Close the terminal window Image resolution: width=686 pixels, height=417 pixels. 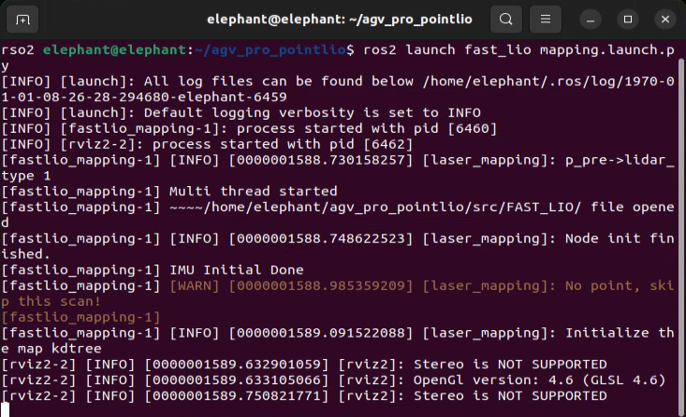click(665, 20)
